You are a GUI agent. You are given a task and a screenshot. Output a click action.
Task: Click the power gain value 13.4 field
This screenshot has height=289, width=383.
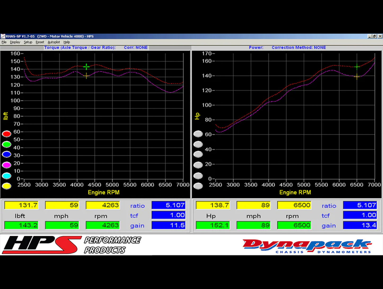(360, 225)
